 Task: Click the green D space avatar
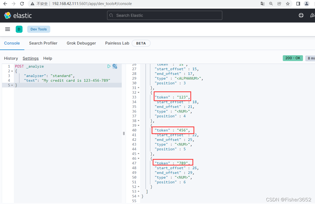19,29
